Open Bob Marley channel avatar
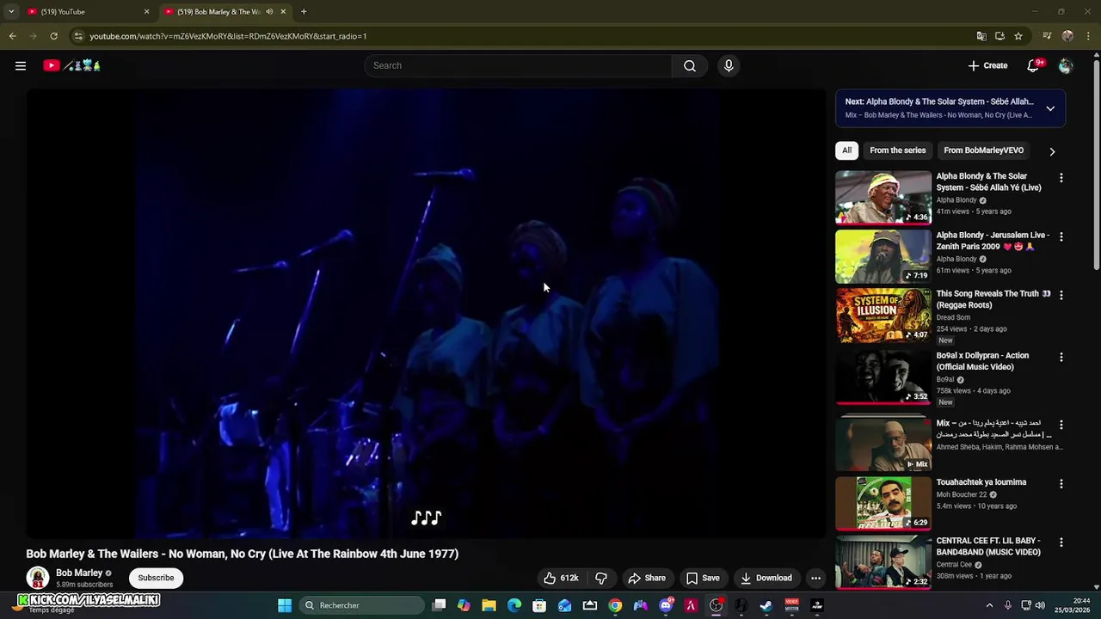This screenshot has height=619, width=1101. coord(38,578)
